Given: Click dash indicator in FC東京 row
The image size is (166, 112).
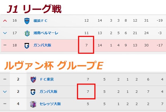Looking at the screenshot, I should [x=5, y=79].
